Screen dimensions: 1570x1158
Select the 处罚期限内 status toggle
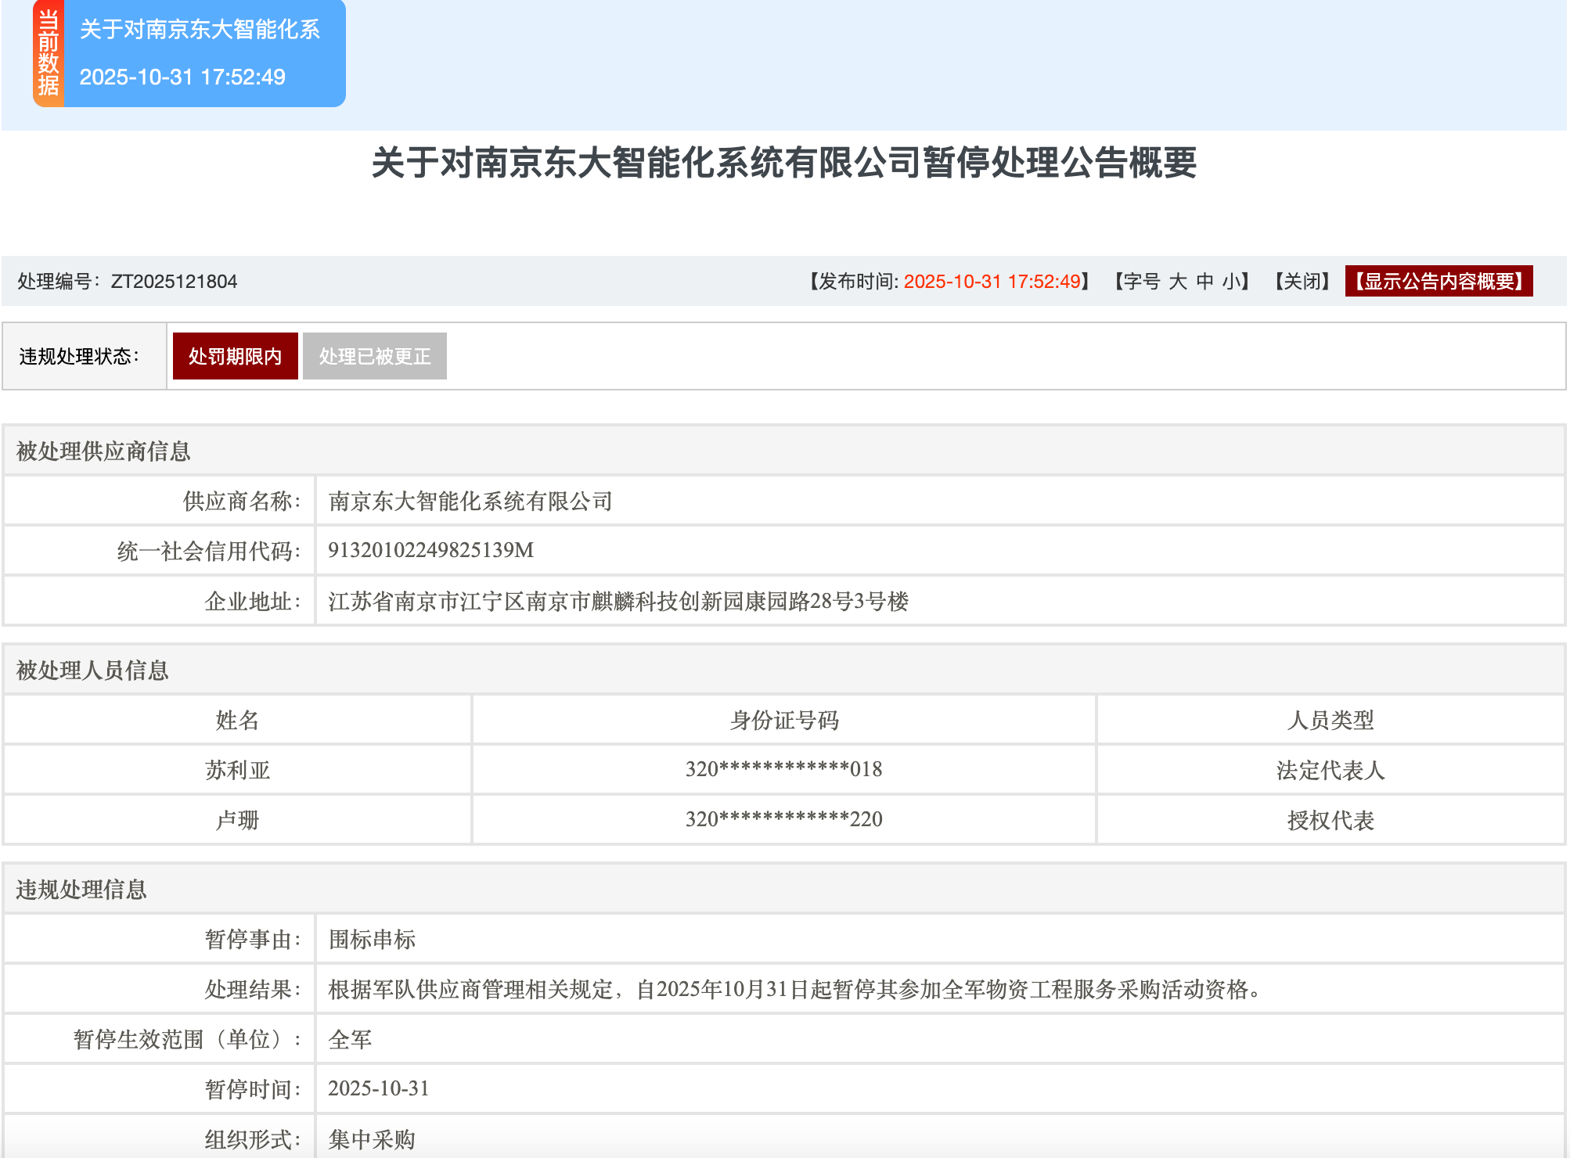click(x=235, y=355)
